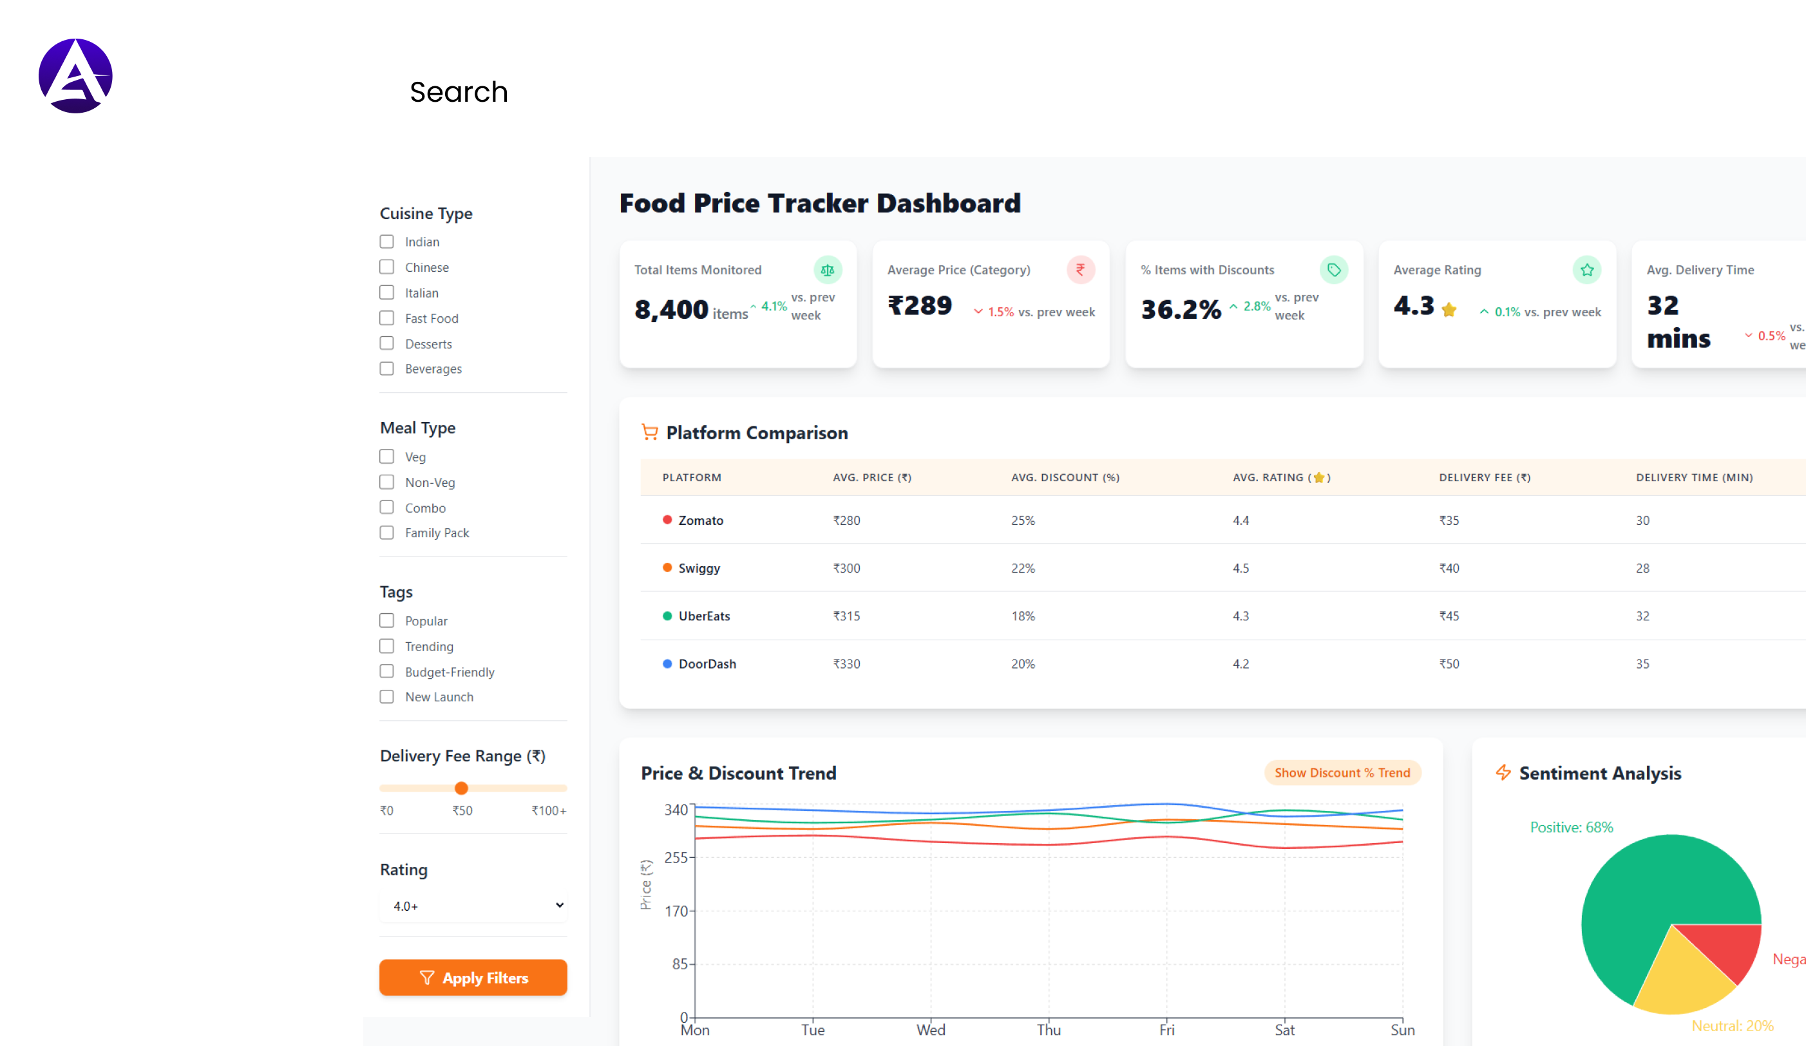Check the Budget-Friendly tag
Image resolution: width=1806 pixels, height=1046 pixels.
tap(387, 671)
